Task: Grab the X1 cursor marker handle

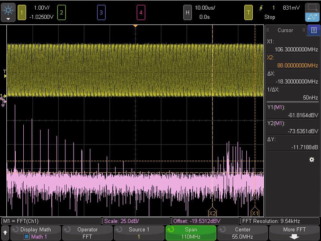Action: pos(255,212)
